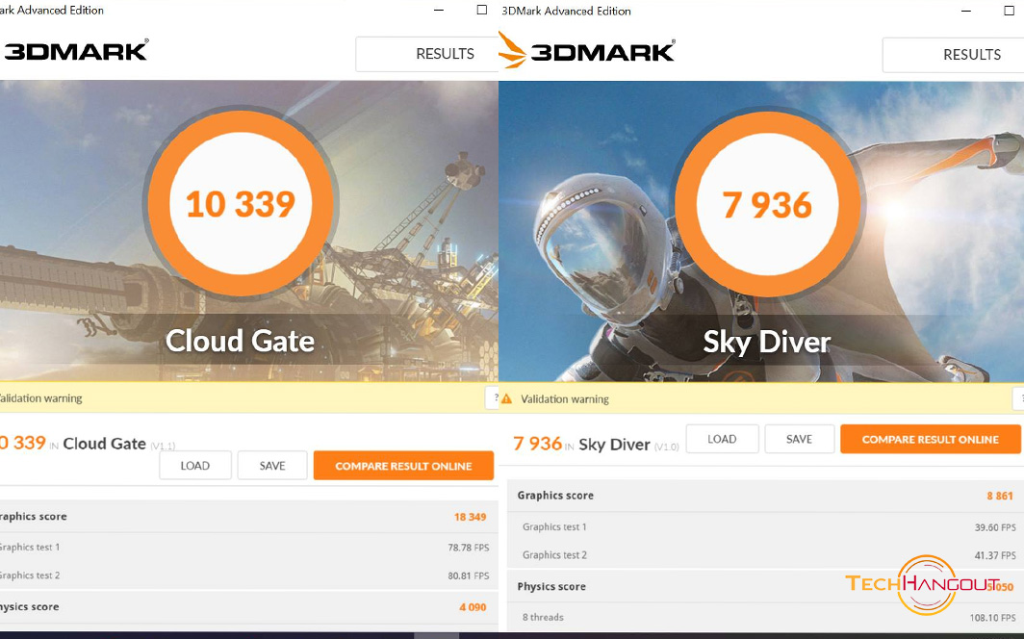1024x639 pixels.
Task: Click the Cloud Gate title on benchmark image
Action: click(240, 341)
